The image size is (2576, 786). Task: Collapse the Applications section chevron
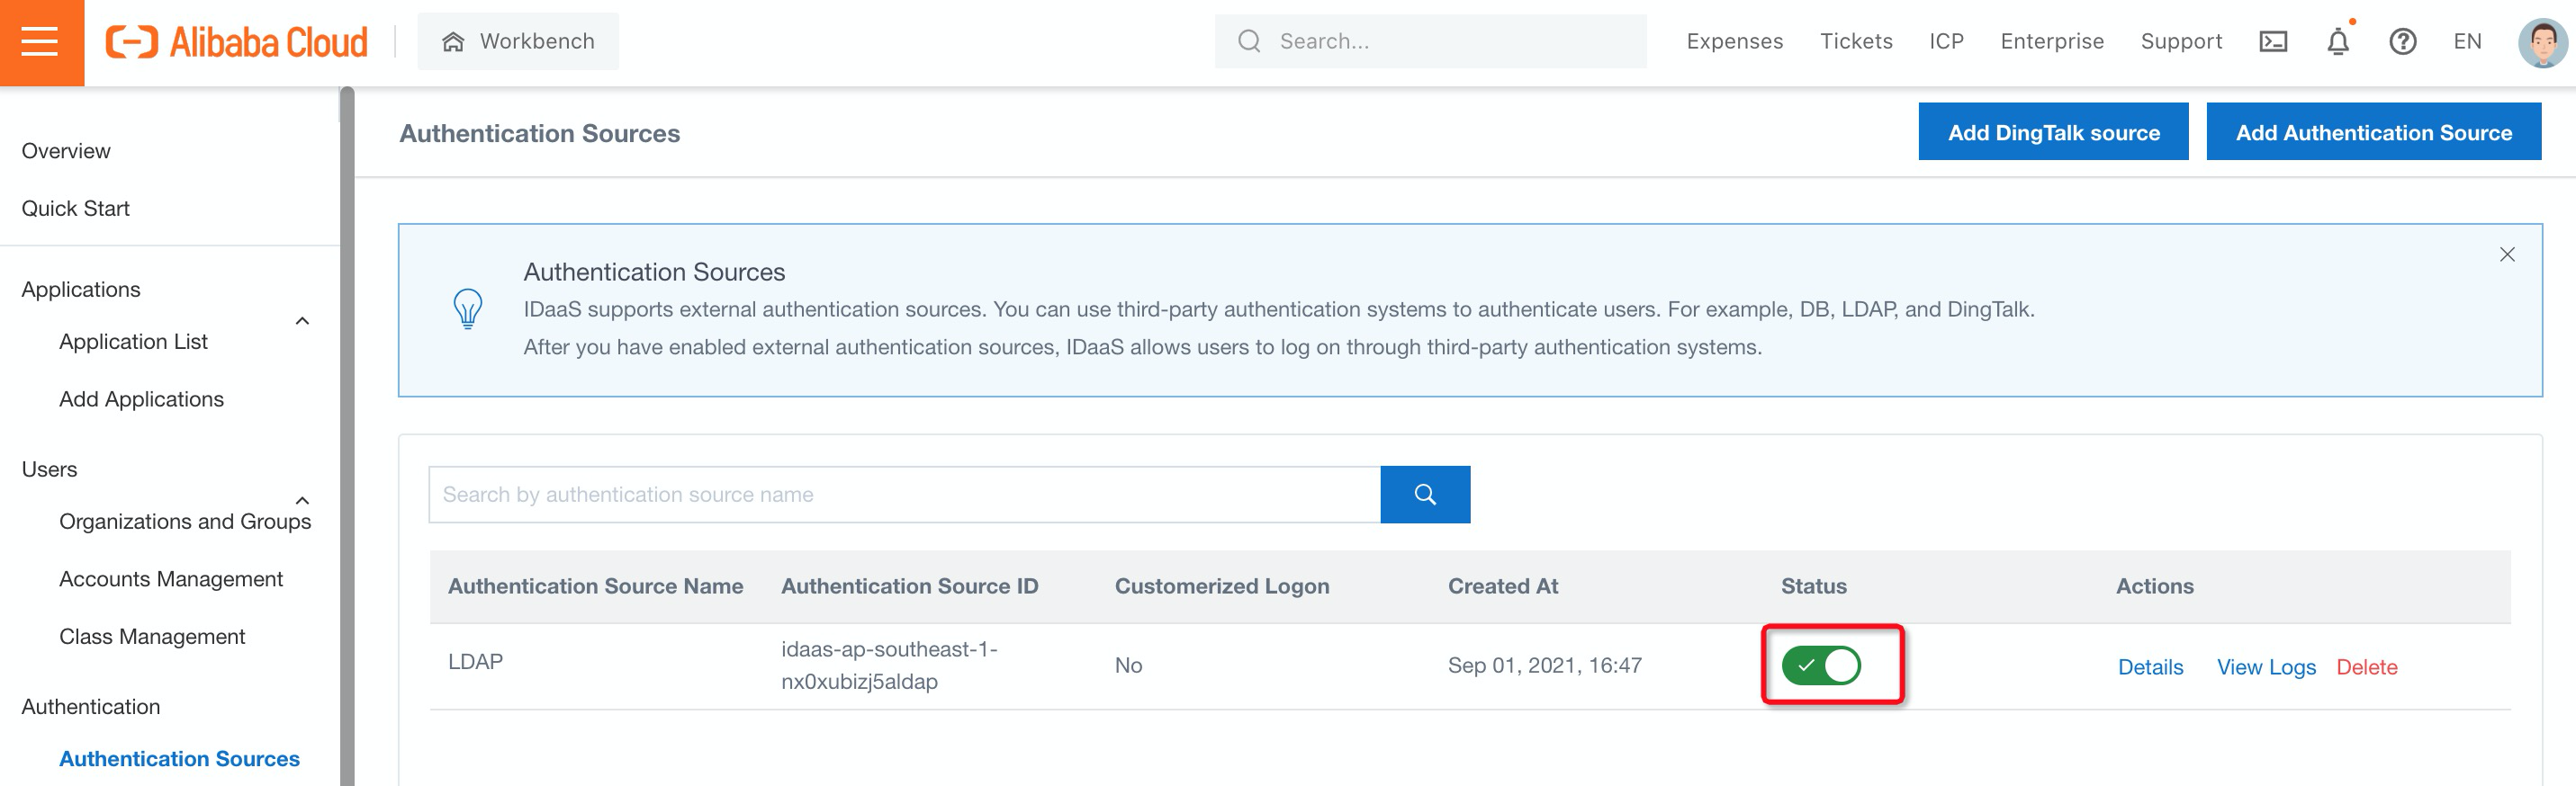tap(302, 320)
